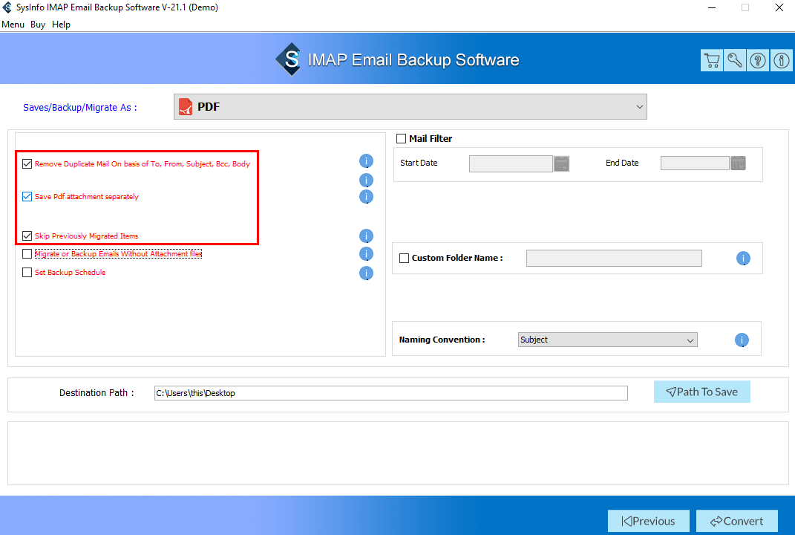This screenshot has width=795, height=535.
Task: Click info icon next to Custom Folder Name
Action: (743, 259)
